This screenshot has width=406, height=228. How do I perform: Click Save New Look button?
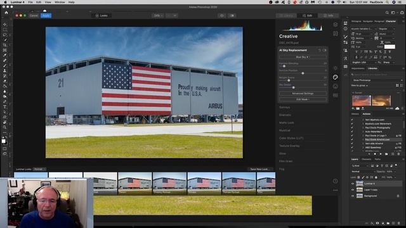coord(259,169)
